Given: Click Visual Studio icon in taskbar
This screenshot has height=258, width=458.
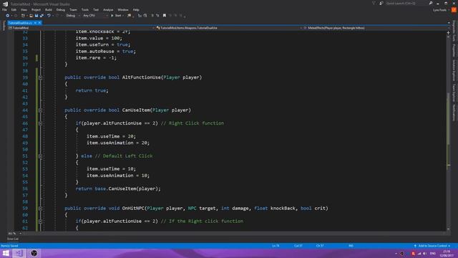Looking at the screenshot, I should pos(19,253).
